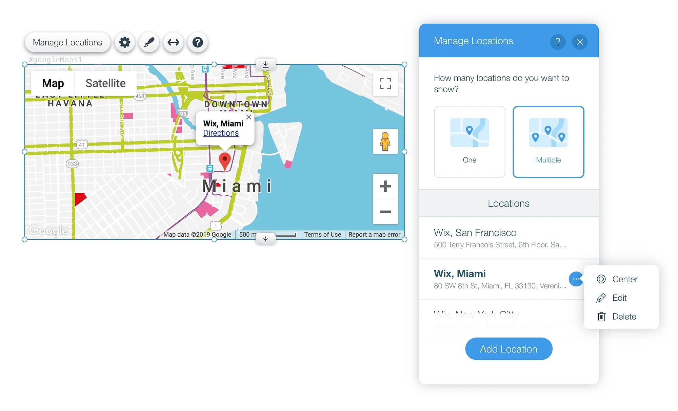Click the transit station icon near marker
Viewport: 678px width, 411px height.
210,168
